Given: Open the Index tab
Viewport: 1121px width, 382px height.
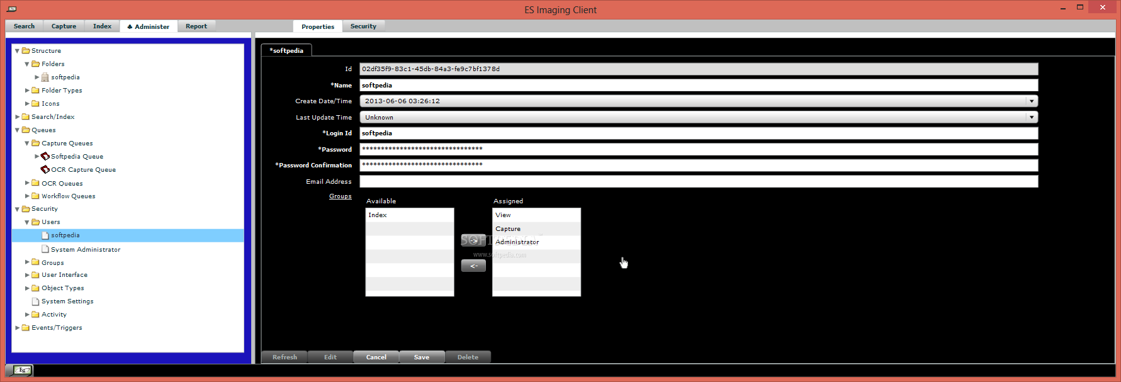Looking at the screenshot, I should point(102,26).
